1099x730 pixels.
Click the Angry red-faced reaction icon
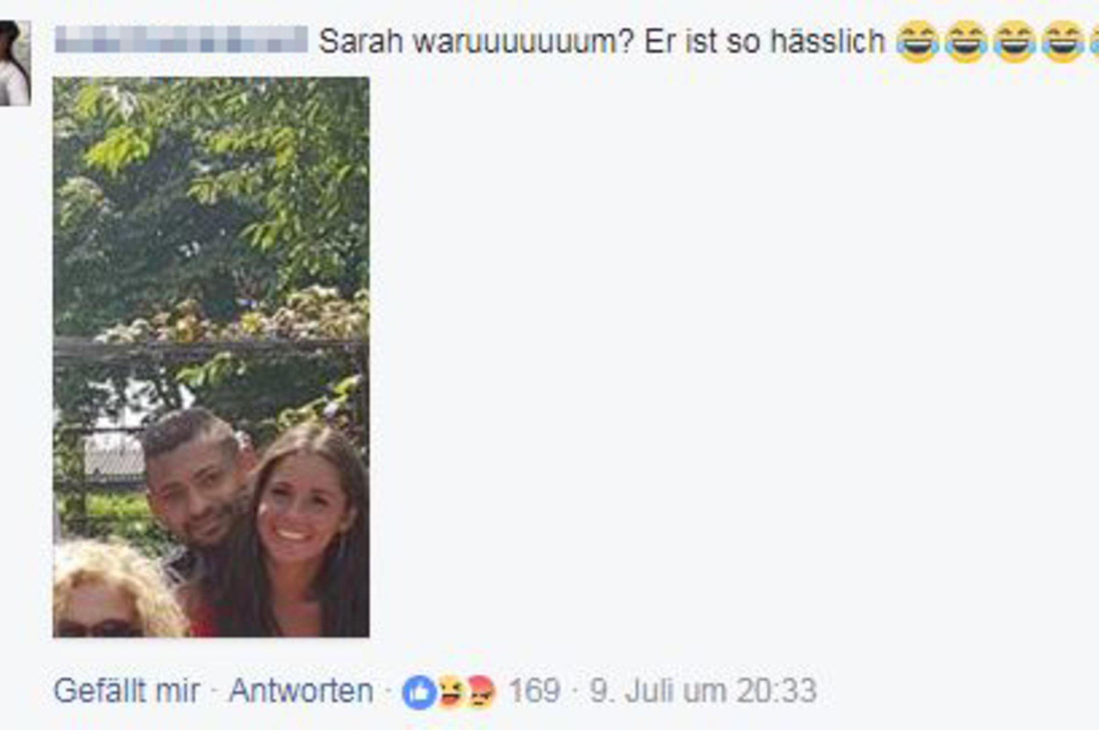click(x=480, y=692)
